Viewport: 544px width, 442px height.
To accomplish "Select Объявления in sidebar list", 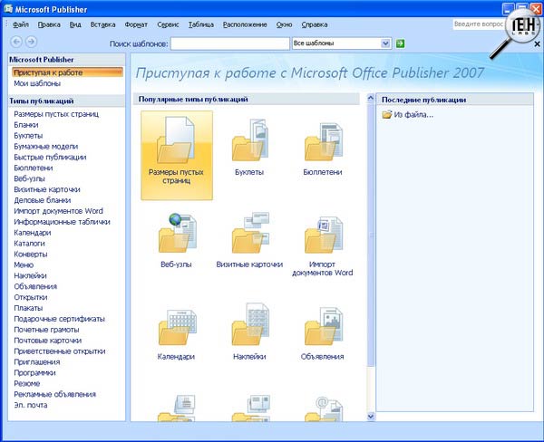I will (x=35, y=286).
